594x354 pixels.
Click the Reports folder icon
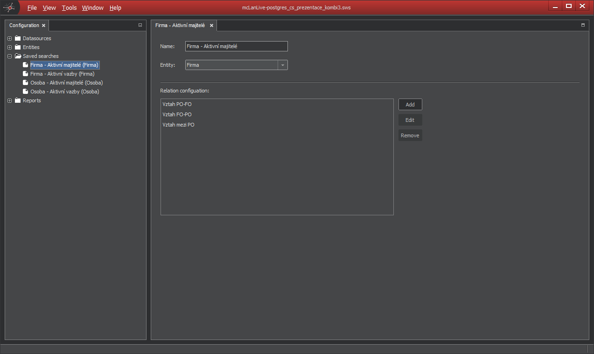(18, 100)
